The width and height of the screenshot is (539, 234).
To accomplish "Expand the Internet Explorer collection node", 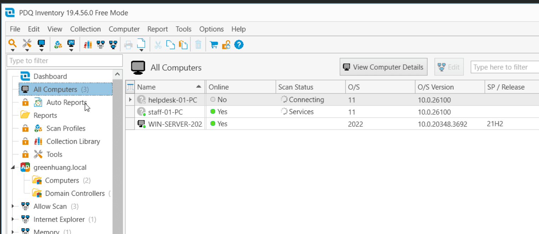I will click(13, 219).
